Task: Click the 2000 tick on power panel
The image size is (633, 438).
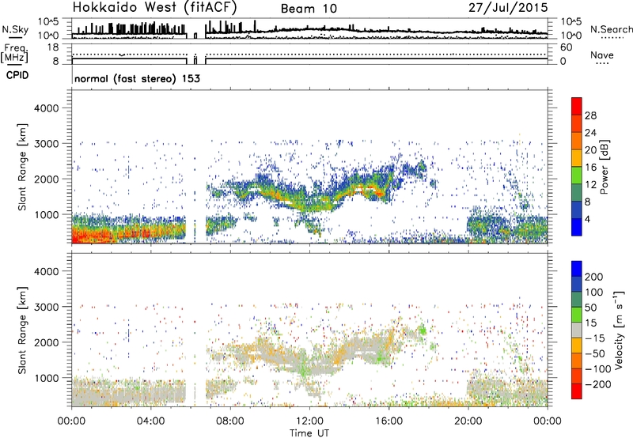Action: [46, 179]
